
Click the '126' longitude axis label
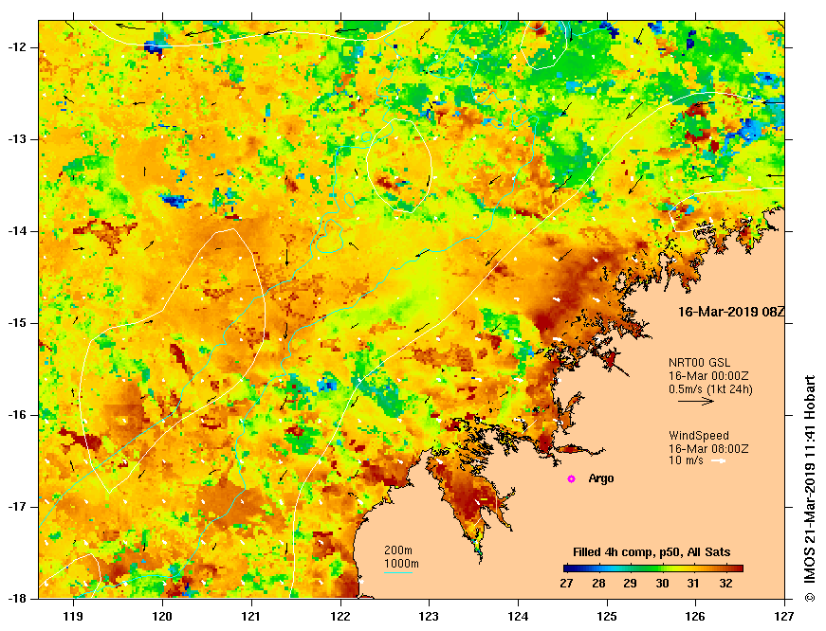click(x=696, y=617)
